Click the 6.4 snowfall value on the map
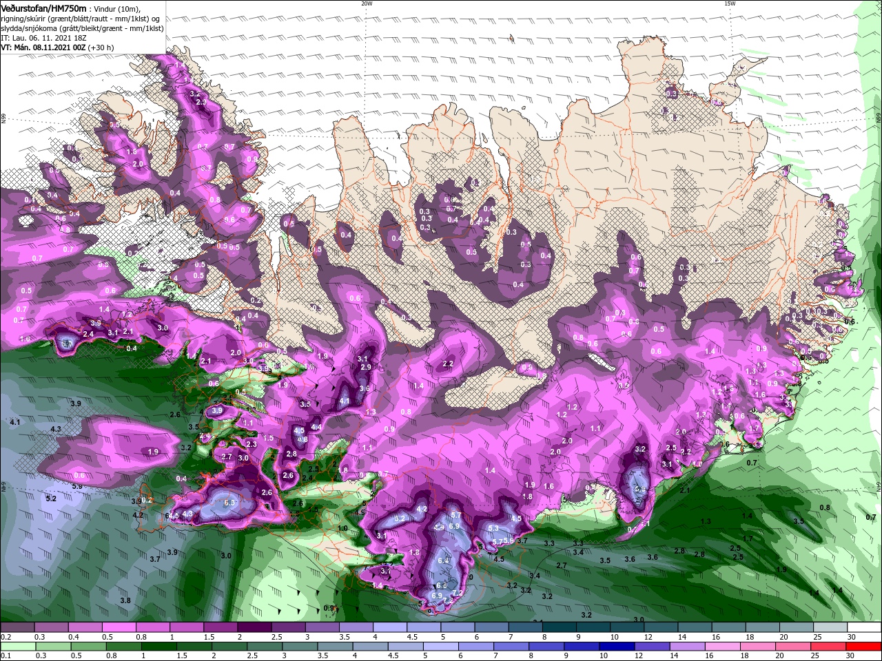The image size is (882, 661). (443, 560)
